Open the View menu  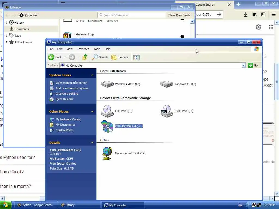[69, 49]
